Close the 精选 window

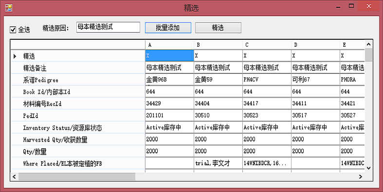(x=368, y=6)
